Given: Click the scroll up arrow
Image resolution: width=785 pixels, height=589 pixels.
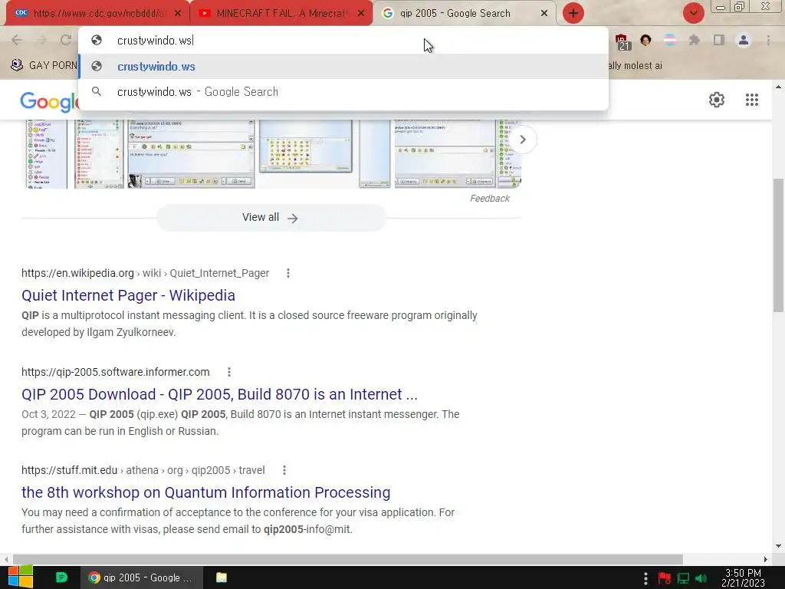Looking at the screenshot, I should tap(778, 87).
